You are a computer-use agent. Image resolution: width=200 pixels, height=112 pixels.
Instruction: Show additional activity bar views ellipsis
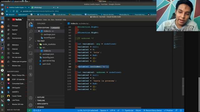coord(31,82)
